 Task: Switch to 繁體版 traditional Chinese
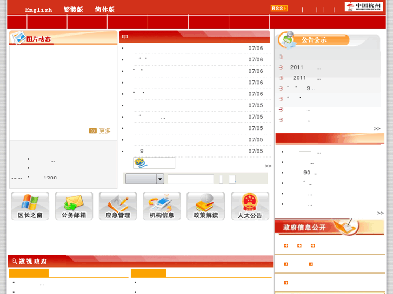coord(73,10)
